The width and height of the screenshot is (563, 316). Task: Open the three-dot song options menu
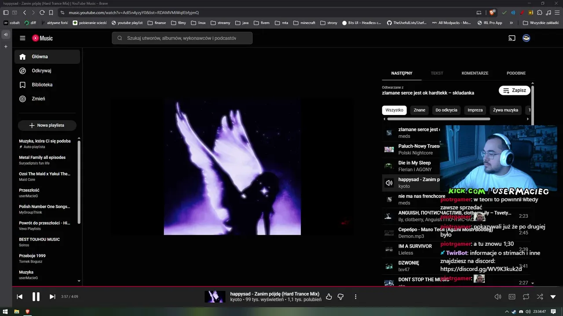[x=355, y=297]
